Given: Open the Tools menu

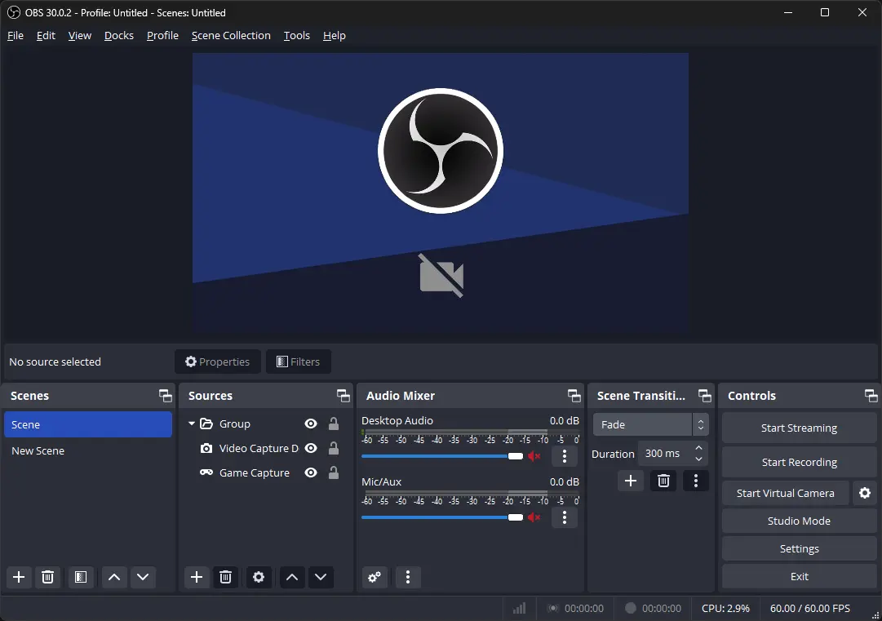Looking at the screenshot, I should [x=296, y=35].
